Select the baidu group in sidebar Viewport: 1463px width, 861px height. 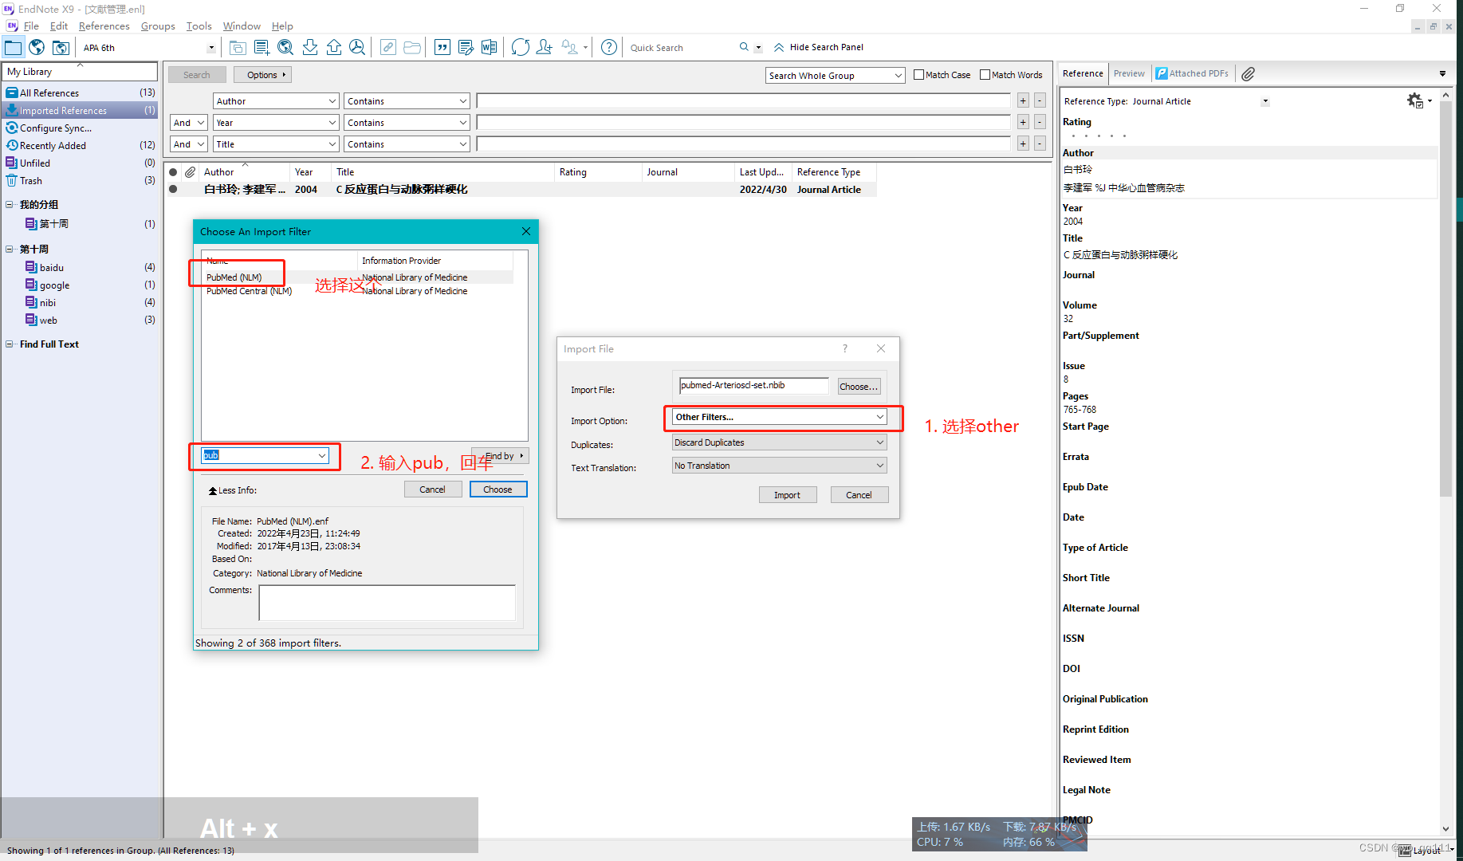pos(52,268)
